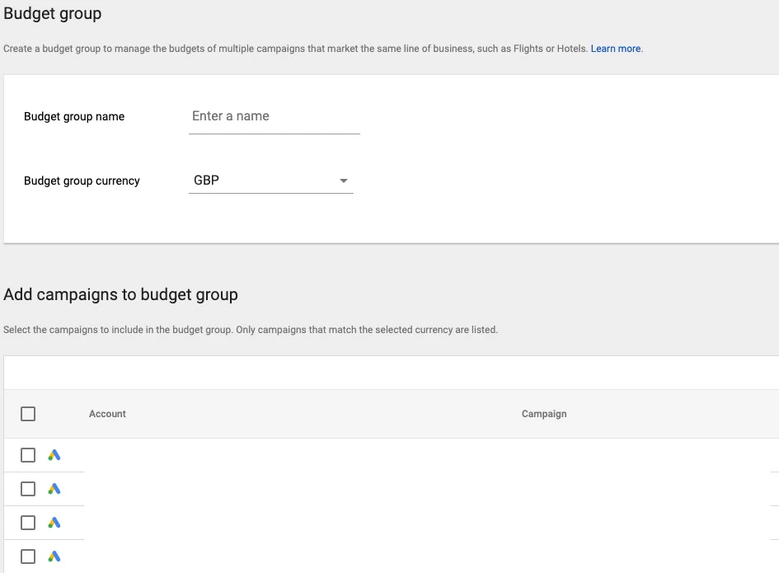This screenshot has height=573, width=779.
Task: Click the currency dropdown arrow
Action: pyautogui.click(x=343, y=181)
